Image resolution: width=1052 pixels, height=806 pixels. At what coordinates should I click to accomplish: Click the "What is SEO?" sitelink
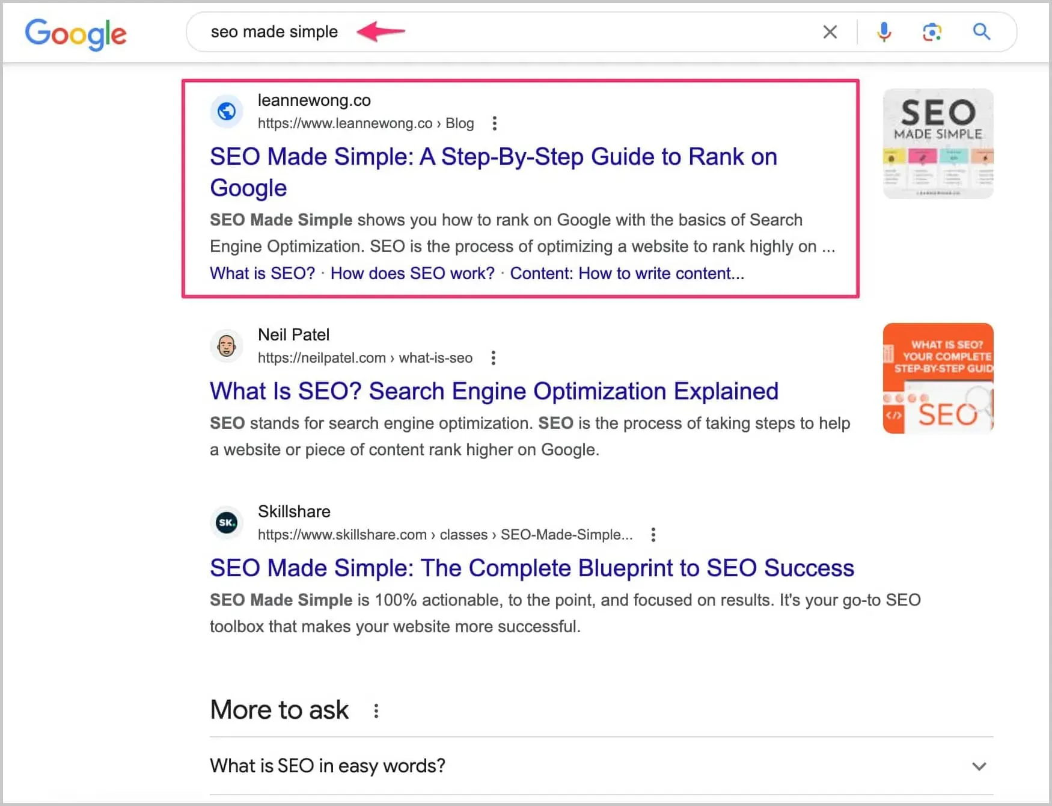262,273
